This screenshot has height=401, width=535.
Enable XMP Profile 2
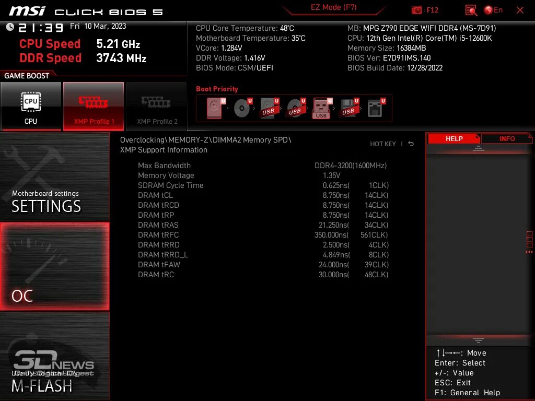(157, 106)
